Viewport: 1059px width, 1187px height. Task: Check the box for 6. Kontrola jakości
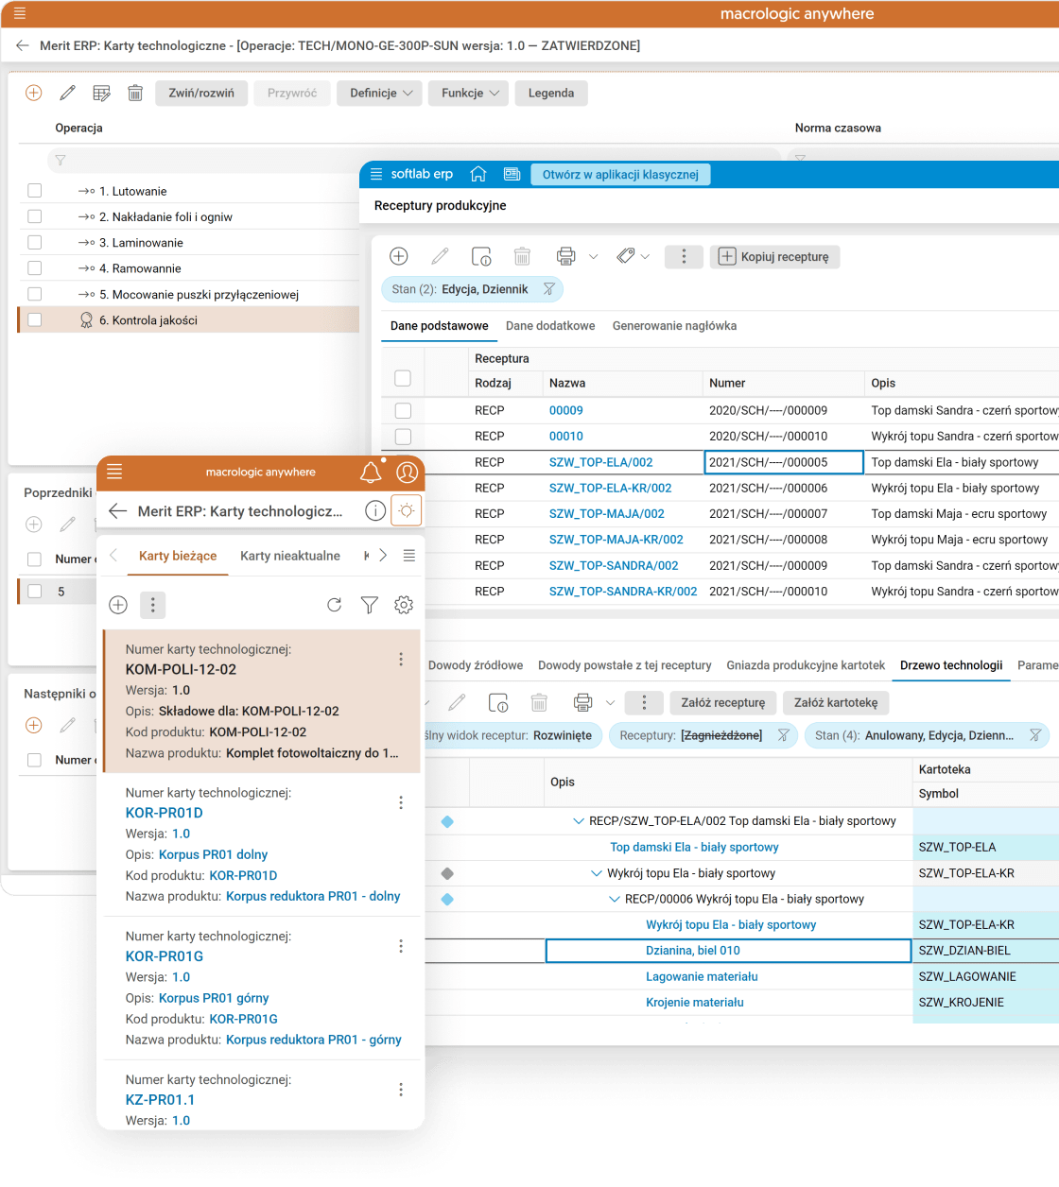pyautogui.click(x=35, y=320)
